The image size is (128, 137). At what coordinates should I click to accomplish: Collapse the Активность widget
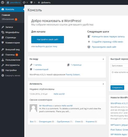tap(103, 84)
